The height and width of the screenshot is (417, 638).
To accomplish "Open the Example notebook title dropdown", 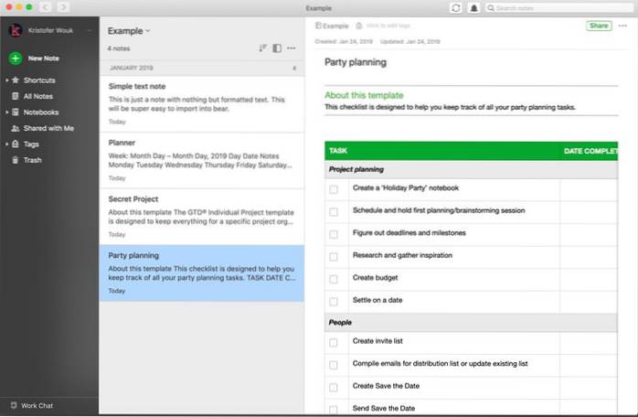I will point(129,31).
